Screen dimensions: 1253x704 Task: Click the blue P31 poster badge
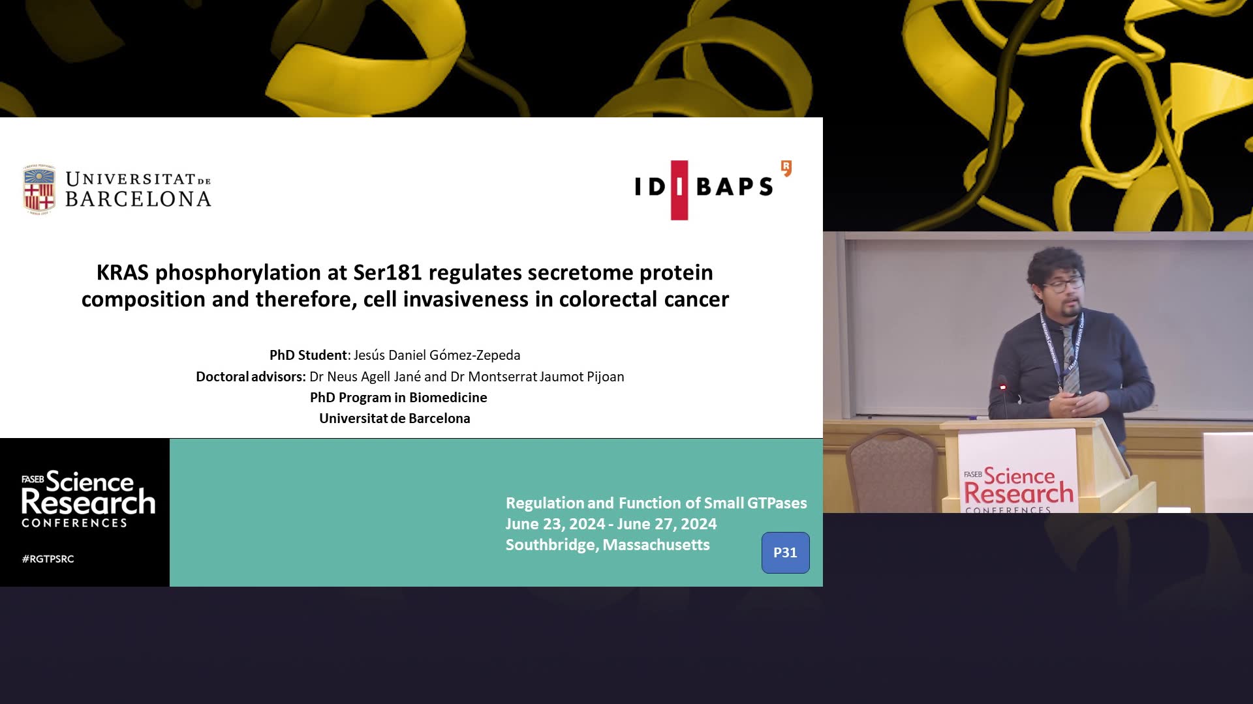(785, 553)
